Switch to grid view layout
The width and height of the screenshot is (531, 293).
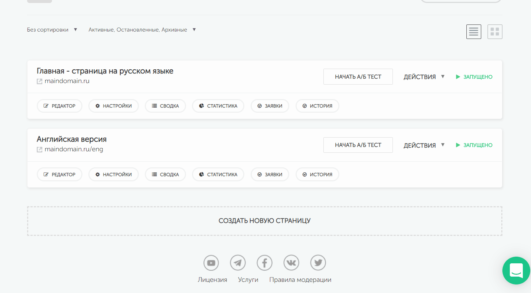point(495,32)
